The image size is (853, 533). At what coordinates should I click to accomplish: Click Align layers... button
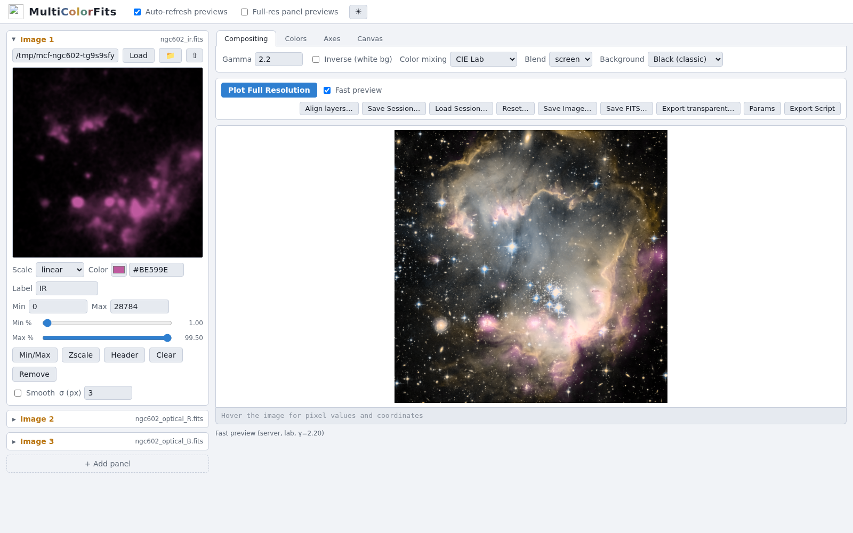(x=329, y=108)
